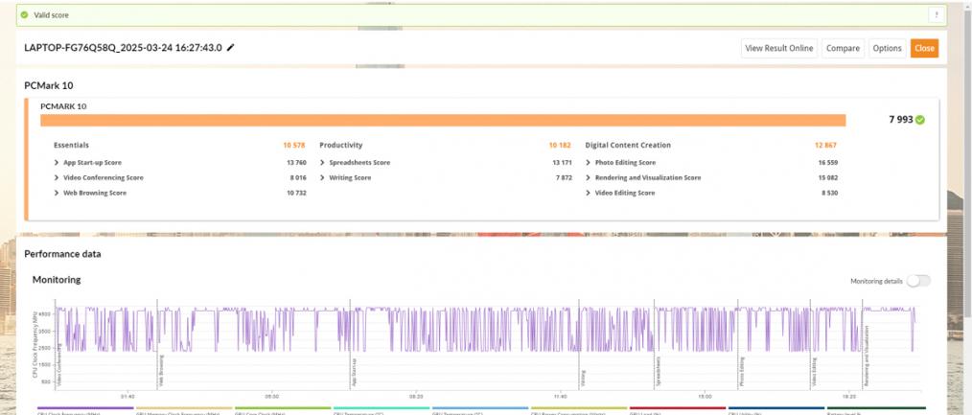Click the Writing marker in monitoring chart
Image resolution: width=972 pixels, height=415 pixels.
click(x=584, y=380)
